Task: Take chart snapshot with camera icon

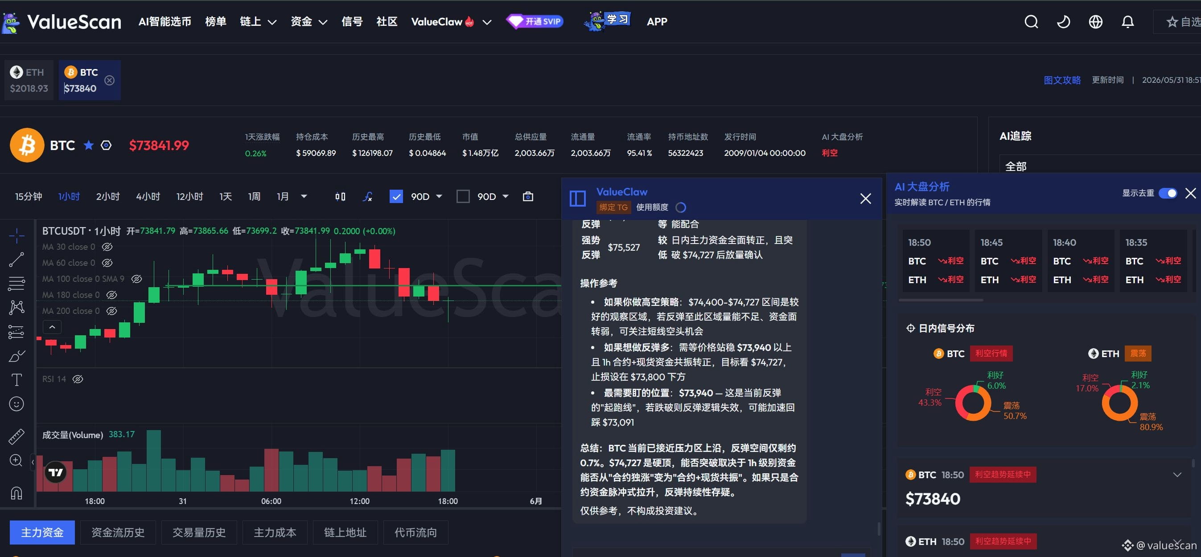Action: (528, 196)
